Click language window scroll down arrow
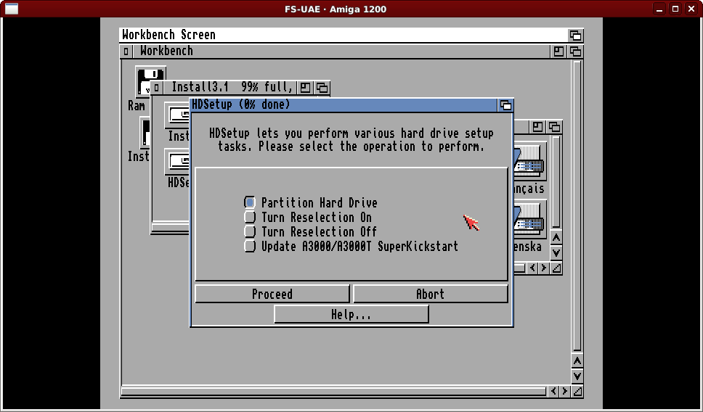 coord(556,253)
